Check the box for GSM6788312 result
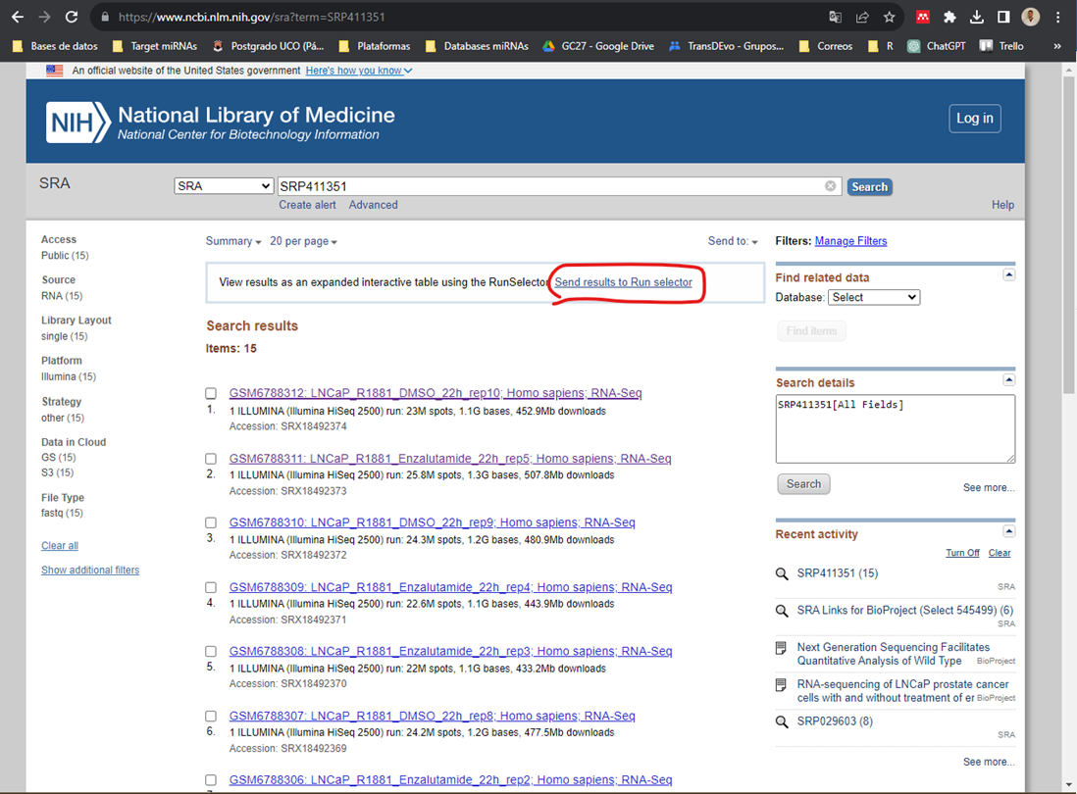 211,394
